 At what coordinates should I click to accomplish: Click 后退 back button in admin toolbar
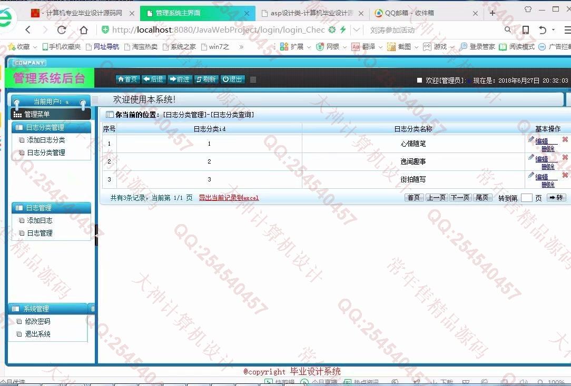[x=153, y=79]
